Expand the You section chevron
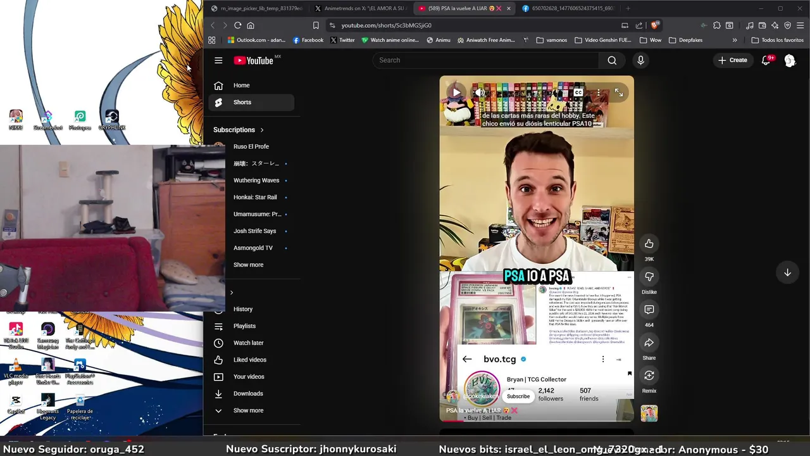The height and width of the screenshot is (456, 810). (232, 293)
